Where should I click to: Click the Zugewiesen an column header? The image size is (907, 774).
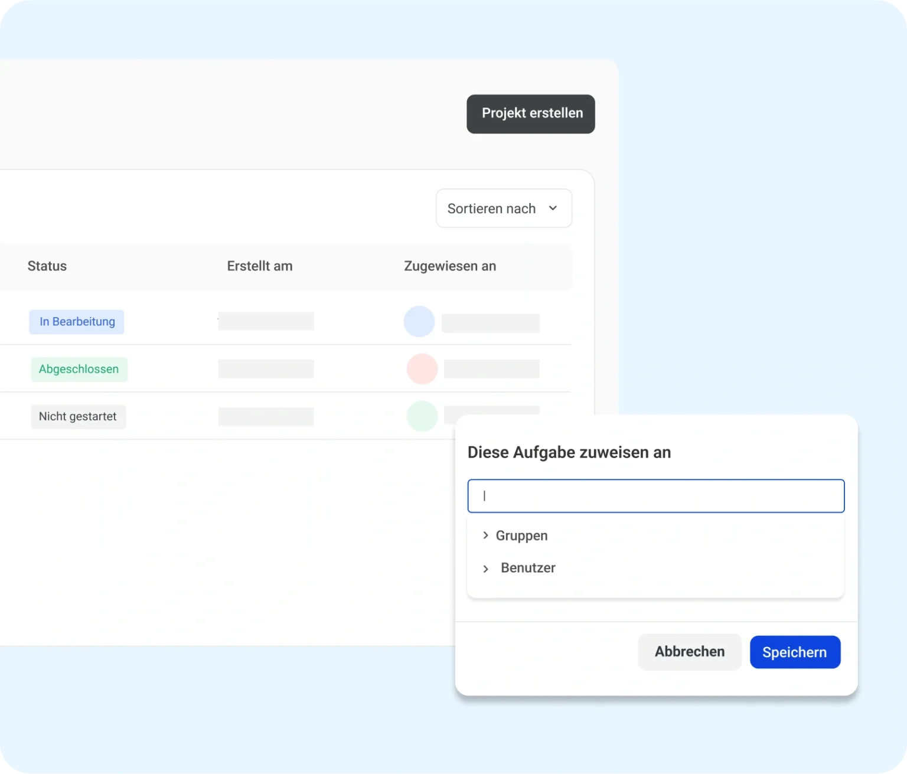(x=450, y=266)
